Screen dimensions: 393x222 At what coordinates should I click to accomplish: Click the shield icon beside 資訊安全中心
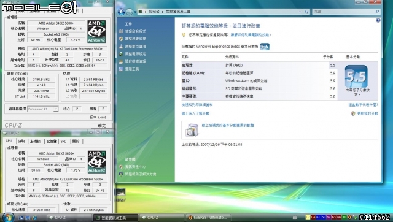click(121, 167)
